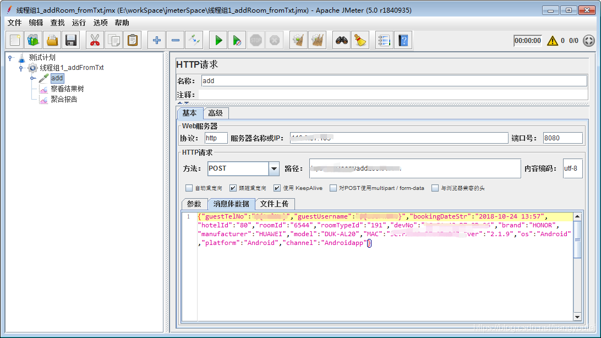The image size is (601, 338).
Task: Switch to the 消息体数据 tab
Action: point(231,204)
